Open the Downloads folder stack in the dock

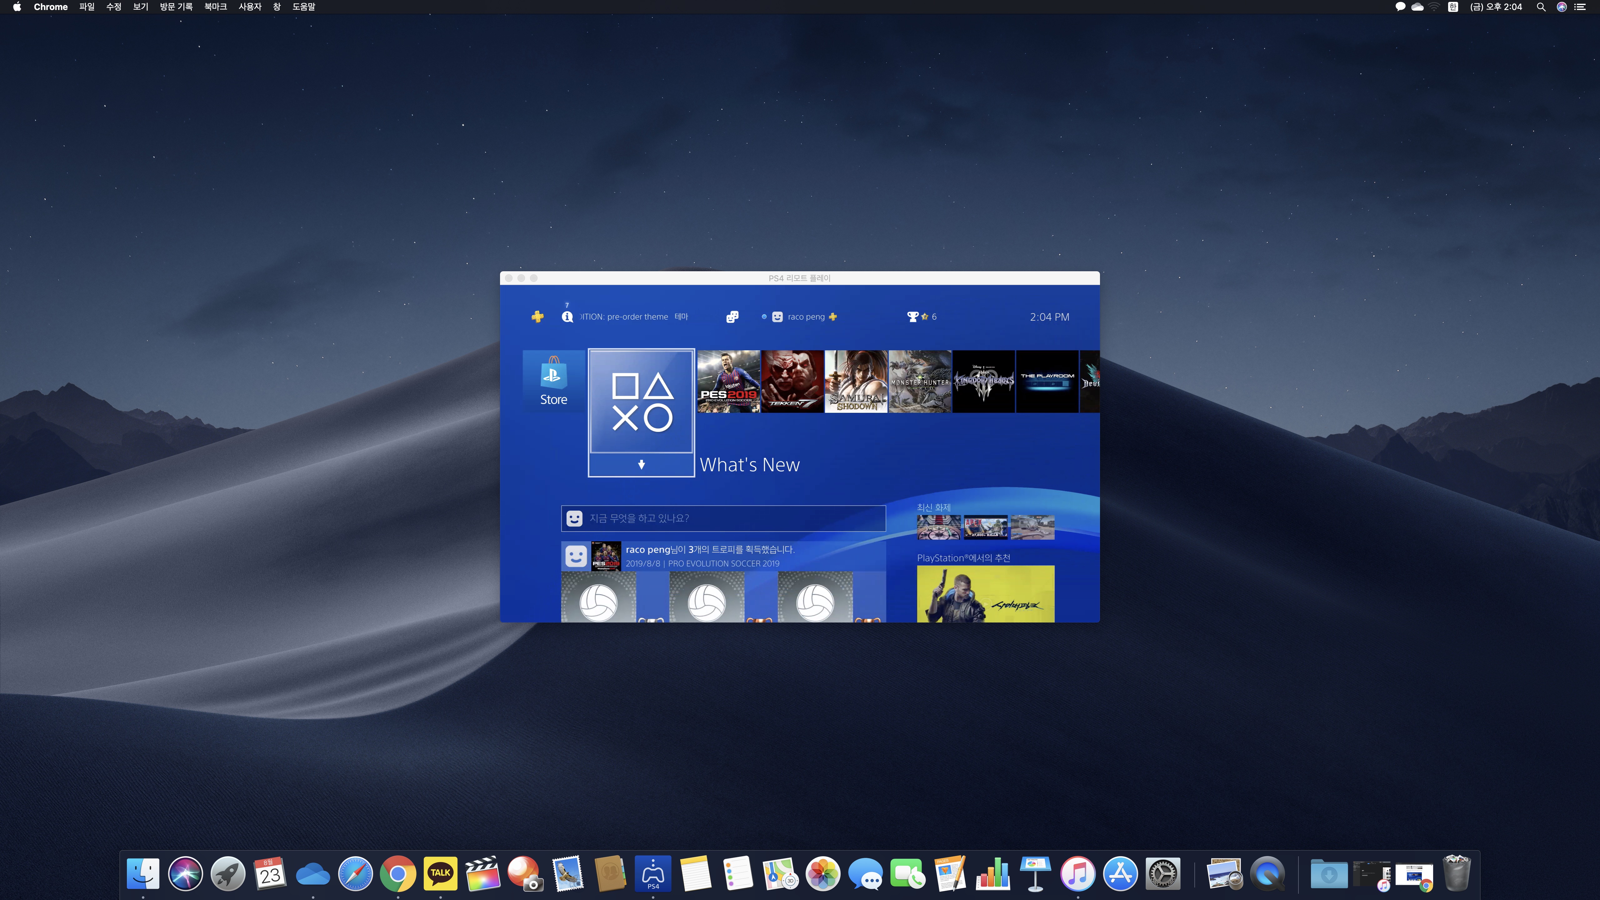(1328, 873)
